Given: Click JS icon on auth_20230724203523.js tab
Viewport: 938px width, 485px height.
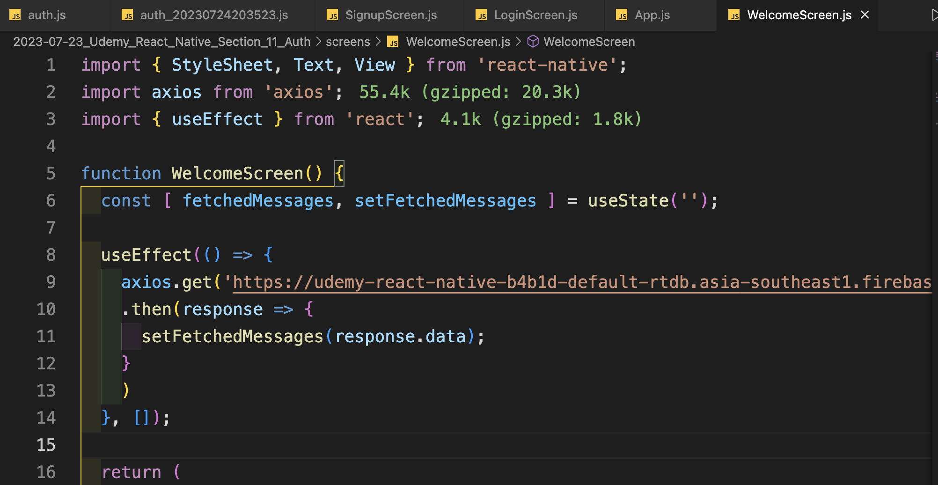Looking at the screenshot, I should 128,15.
